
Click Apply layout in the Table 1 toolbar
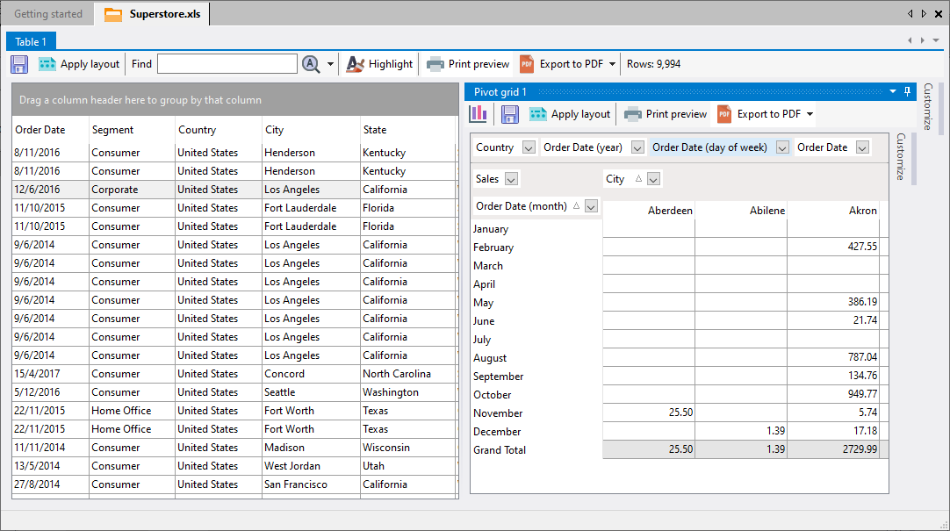point(79,64)
